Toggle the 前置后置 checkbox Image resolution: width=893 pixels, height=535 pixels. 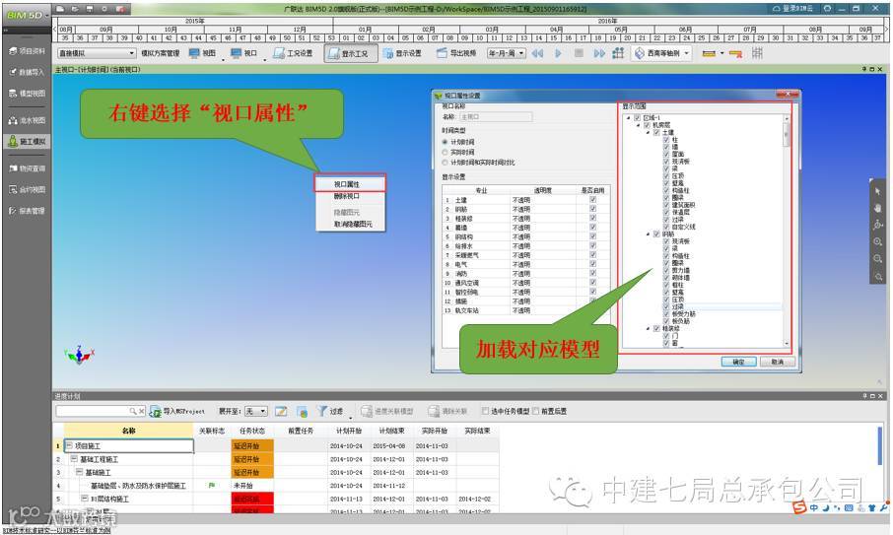click(x=535, y=411)
